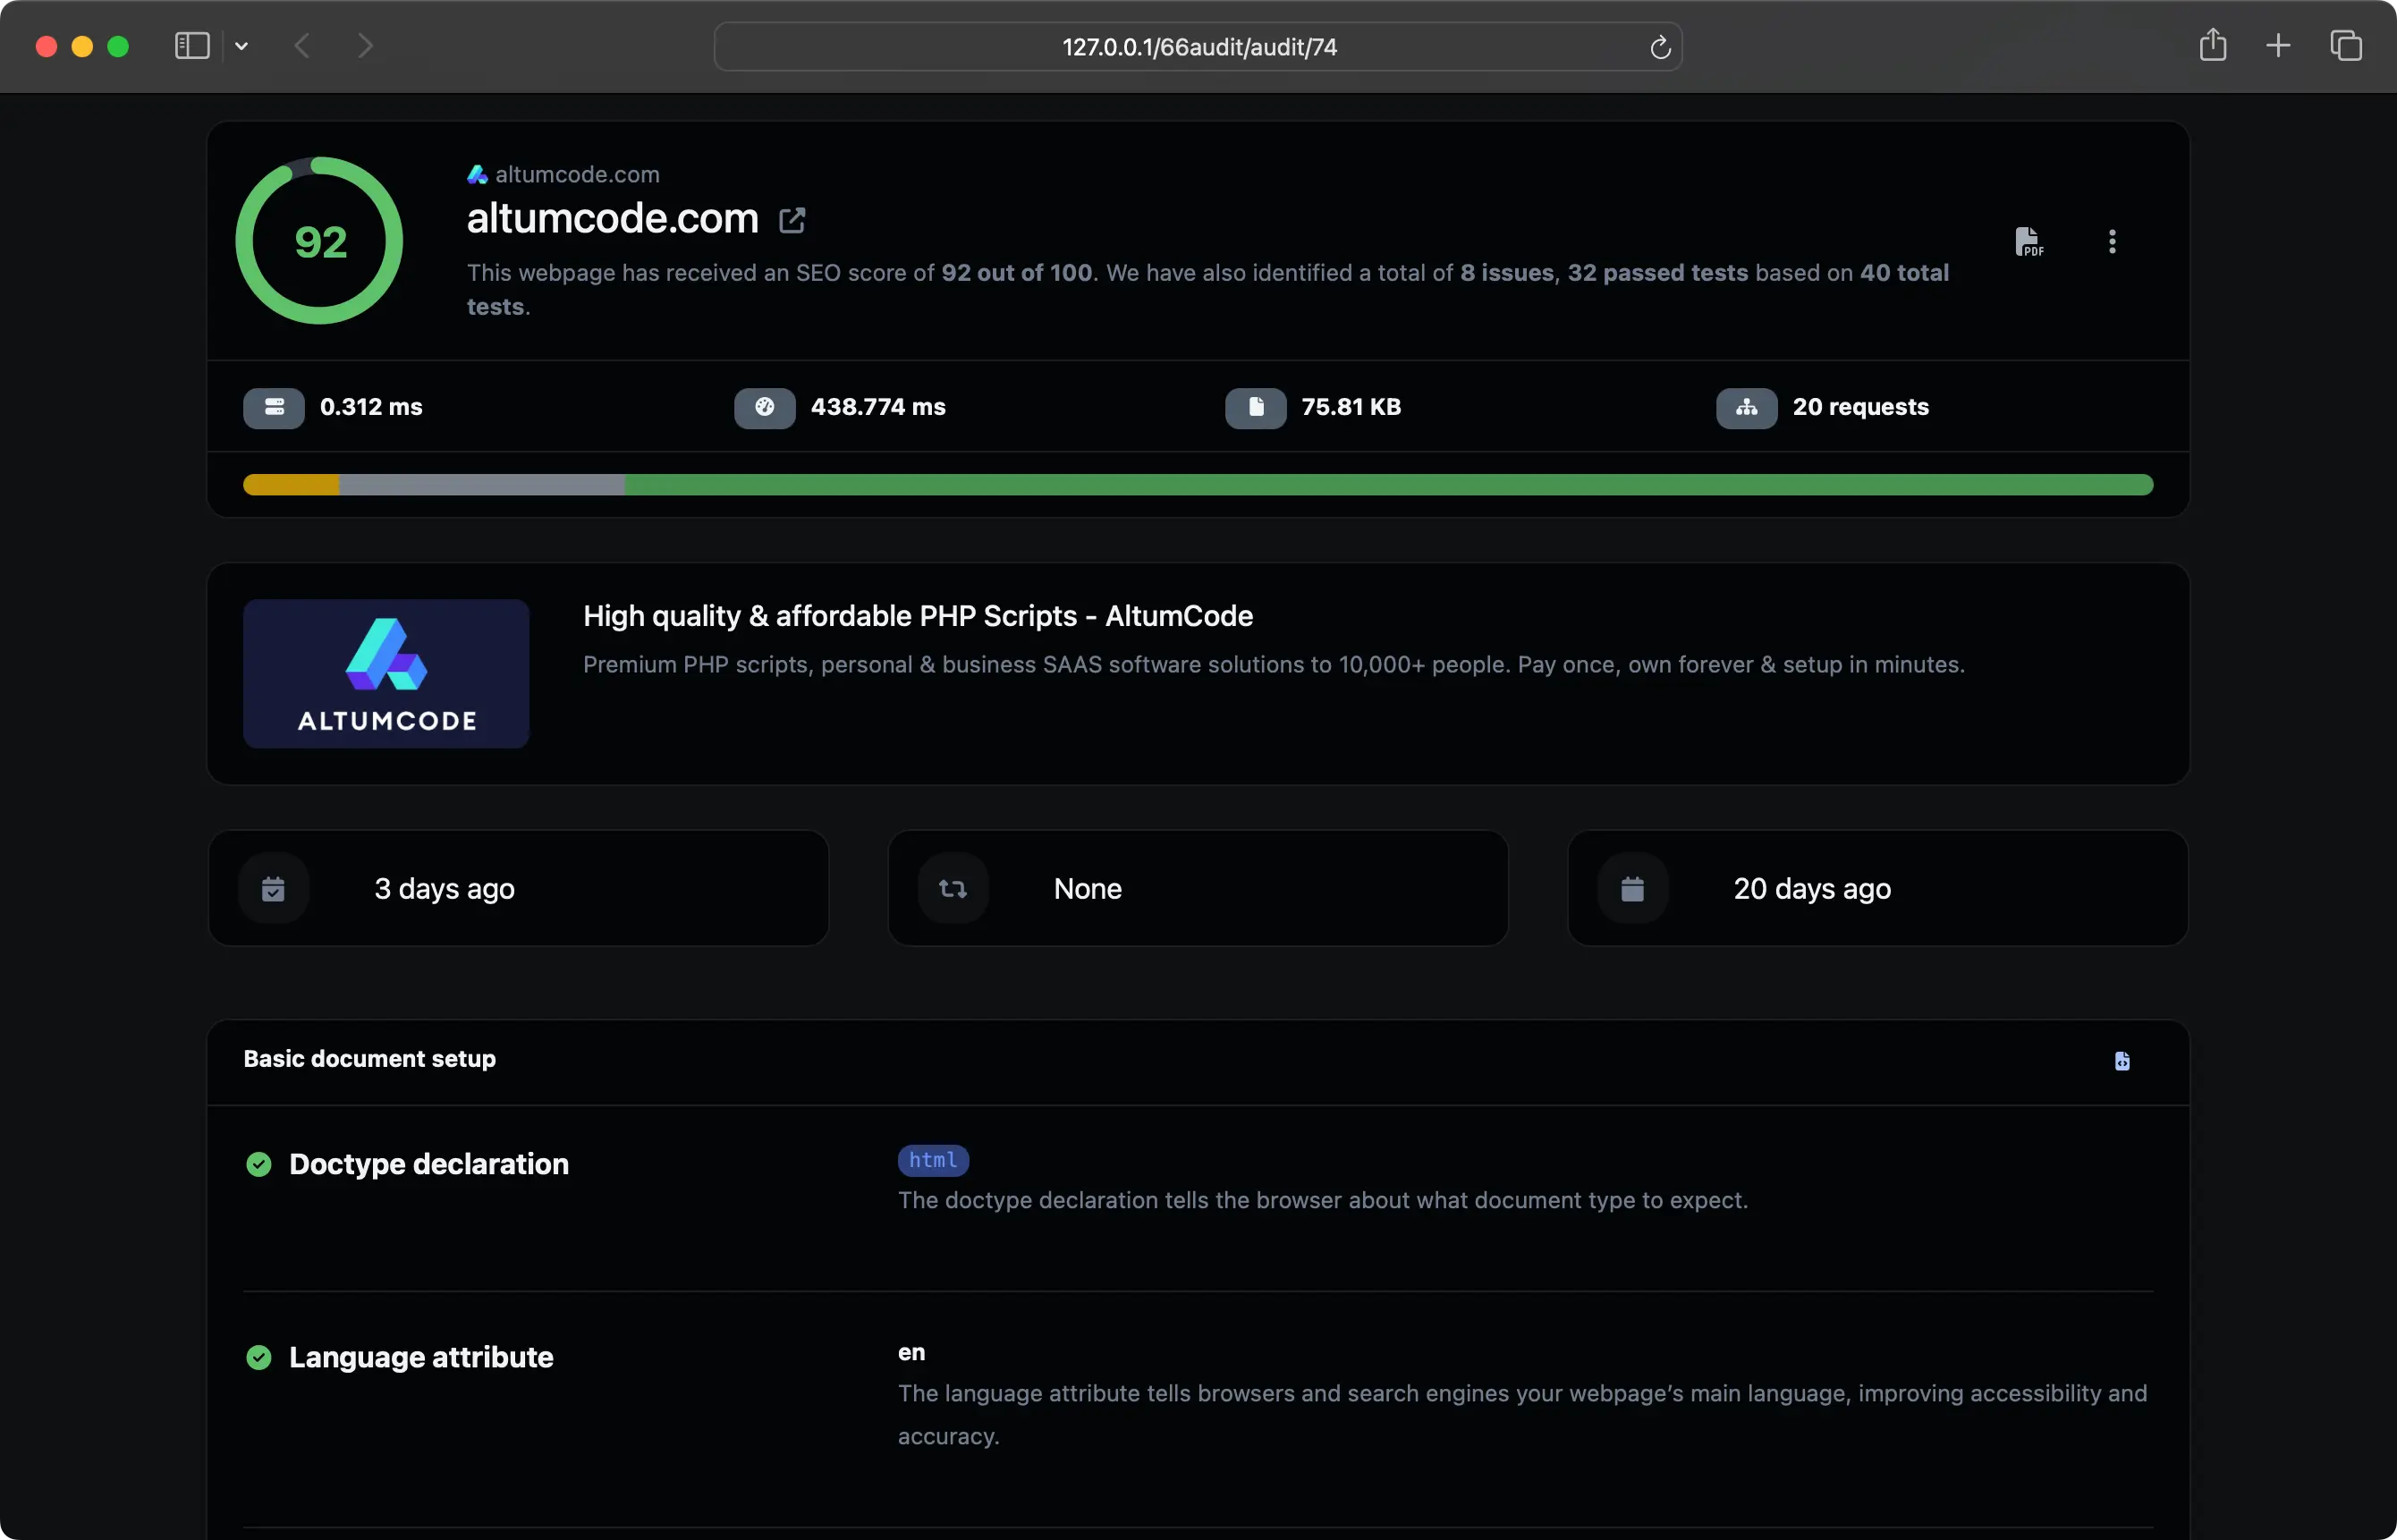Click the green segment of progress bar
The width and height of the screenshot is (2397, 1540).
pos(1388,485)
